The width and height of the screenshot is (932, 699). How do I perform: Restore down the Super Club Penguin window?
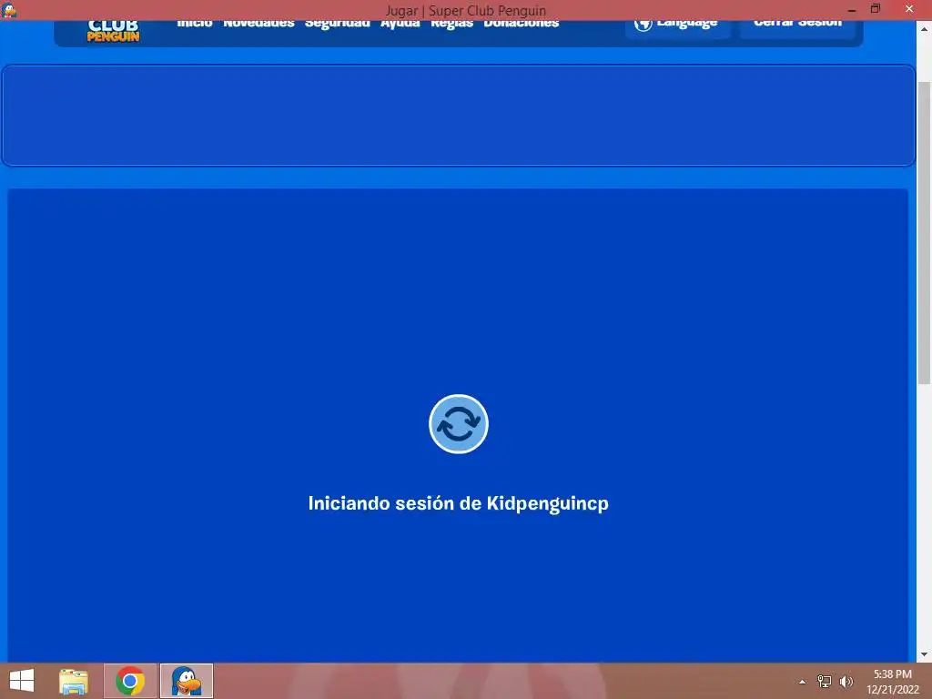(x=876, y=9)
